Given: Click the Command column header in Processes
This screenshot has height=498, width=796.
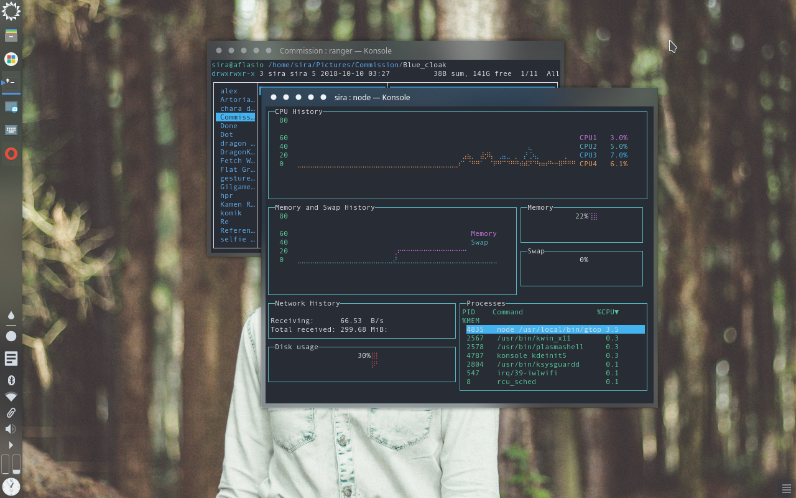Looking at the screenshot, I should coord(507,312).
